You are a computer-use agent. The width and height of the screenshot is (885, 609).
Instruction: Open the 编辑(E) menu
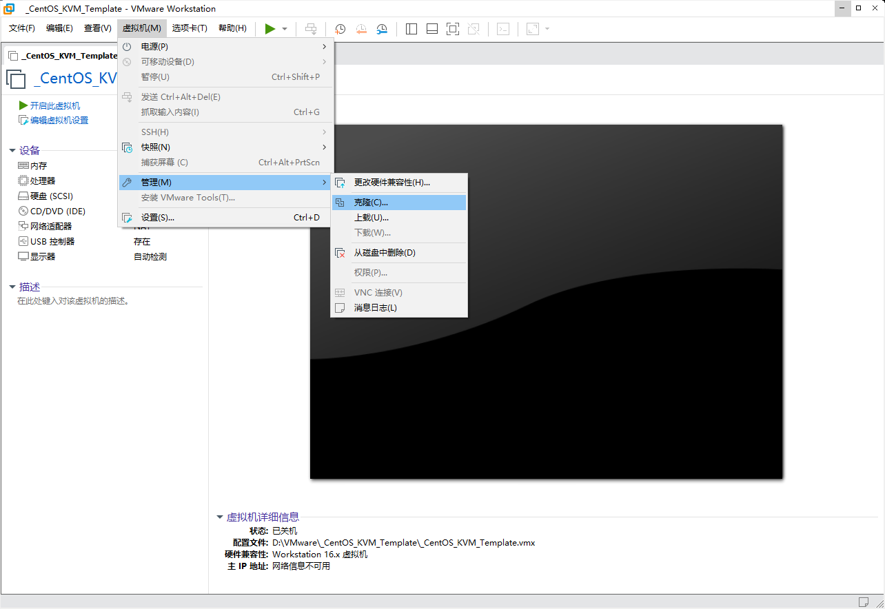[59, 28]
